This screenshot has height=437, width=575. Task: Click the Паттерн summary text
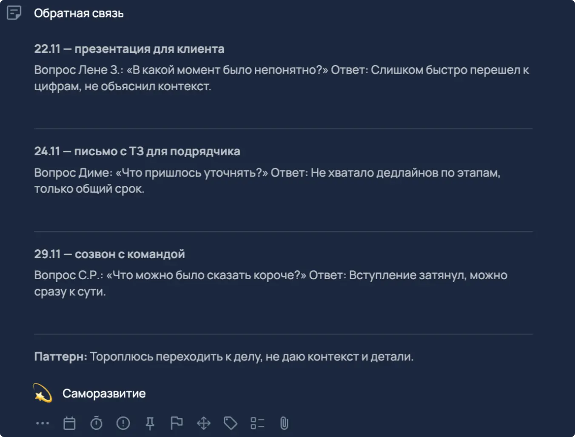(x=225, y=357)
